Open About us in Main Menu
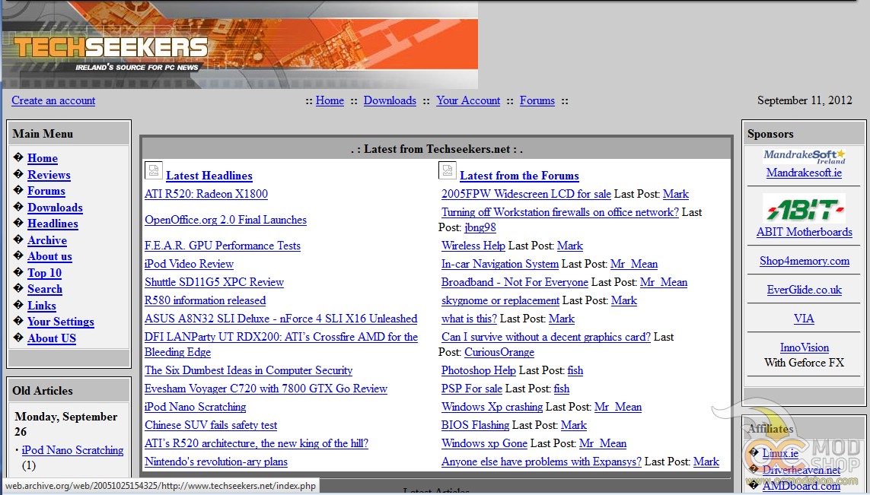The height and width of the screenshot is (495, 870). pyautogui.click(x=49, y=256)
